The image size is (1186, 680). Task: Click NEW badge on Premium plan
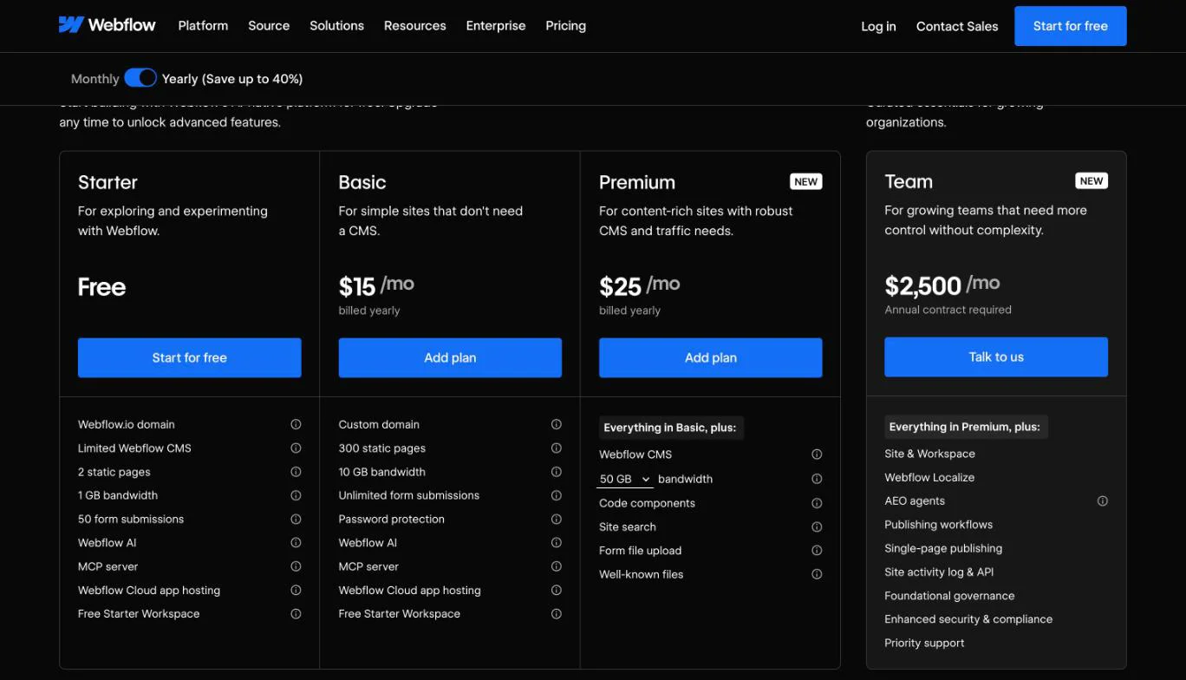[x=806, y=181]
